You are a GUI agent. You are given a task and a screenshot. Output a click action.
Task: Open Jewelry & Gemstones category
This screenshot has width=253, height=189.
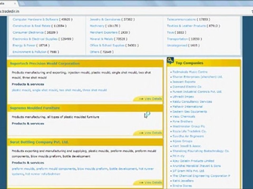(x=105, y=19)
